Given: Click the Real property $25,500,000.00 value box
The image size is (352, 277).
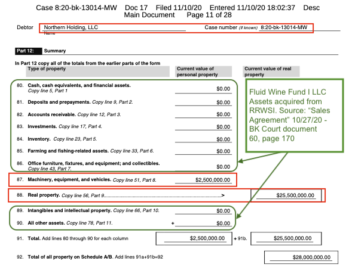Looking at the screenshot, I should [286, 195].
